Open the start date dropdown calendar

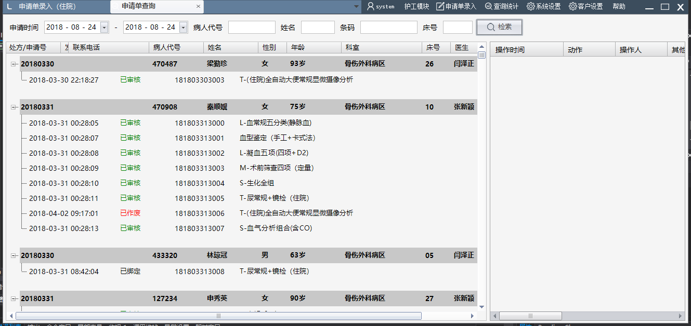[105, 28]
